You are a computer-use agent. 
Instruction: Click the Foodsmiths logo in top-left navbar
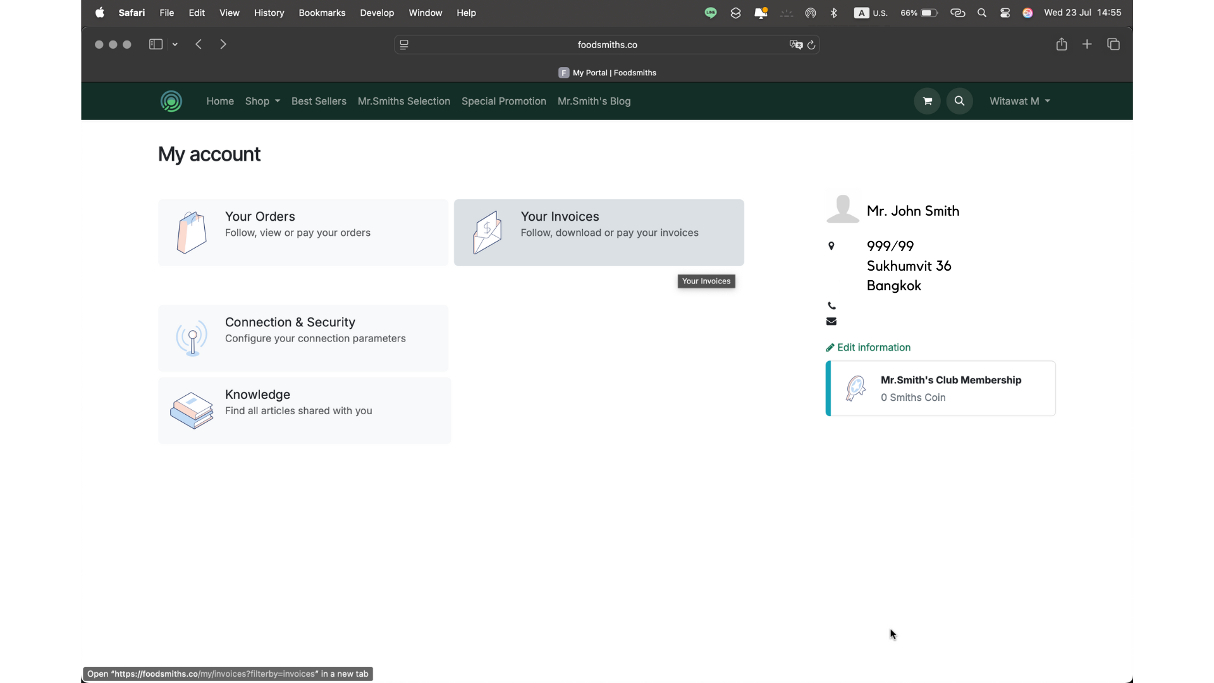click(171, 101)
